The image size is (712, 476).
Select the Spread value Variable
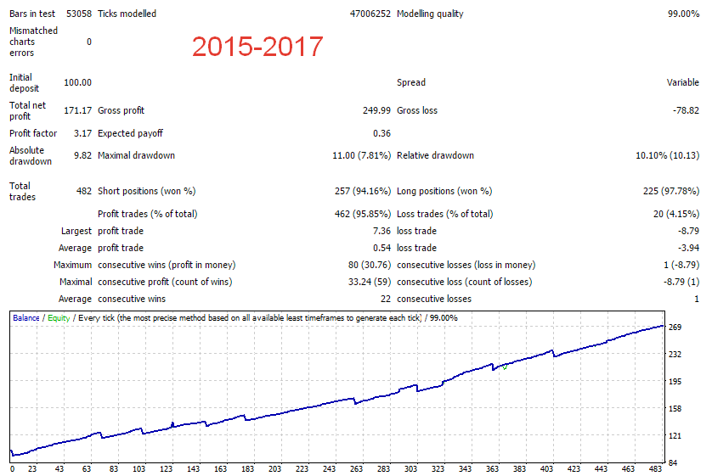[682, 82]
